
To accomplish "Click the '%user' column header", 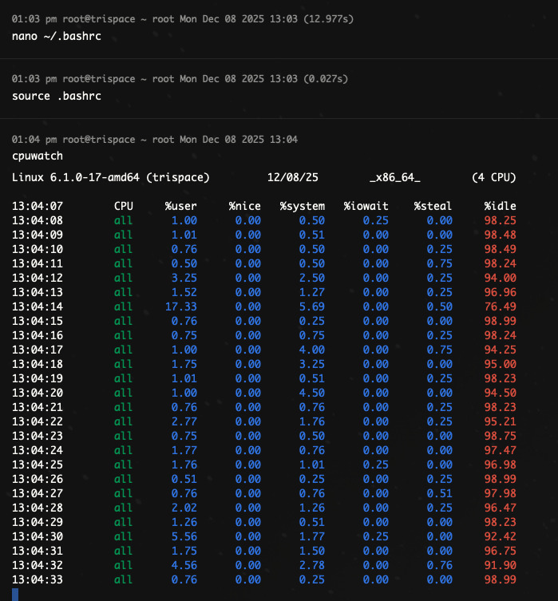I will click(181, 206).
